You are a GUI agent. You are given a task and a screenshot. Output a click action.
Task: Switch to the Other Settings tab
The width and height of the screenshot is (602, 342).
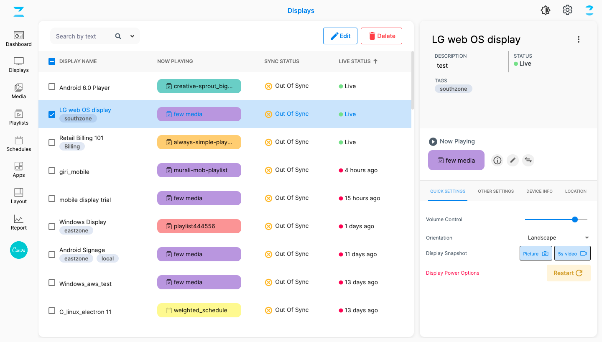496,191
